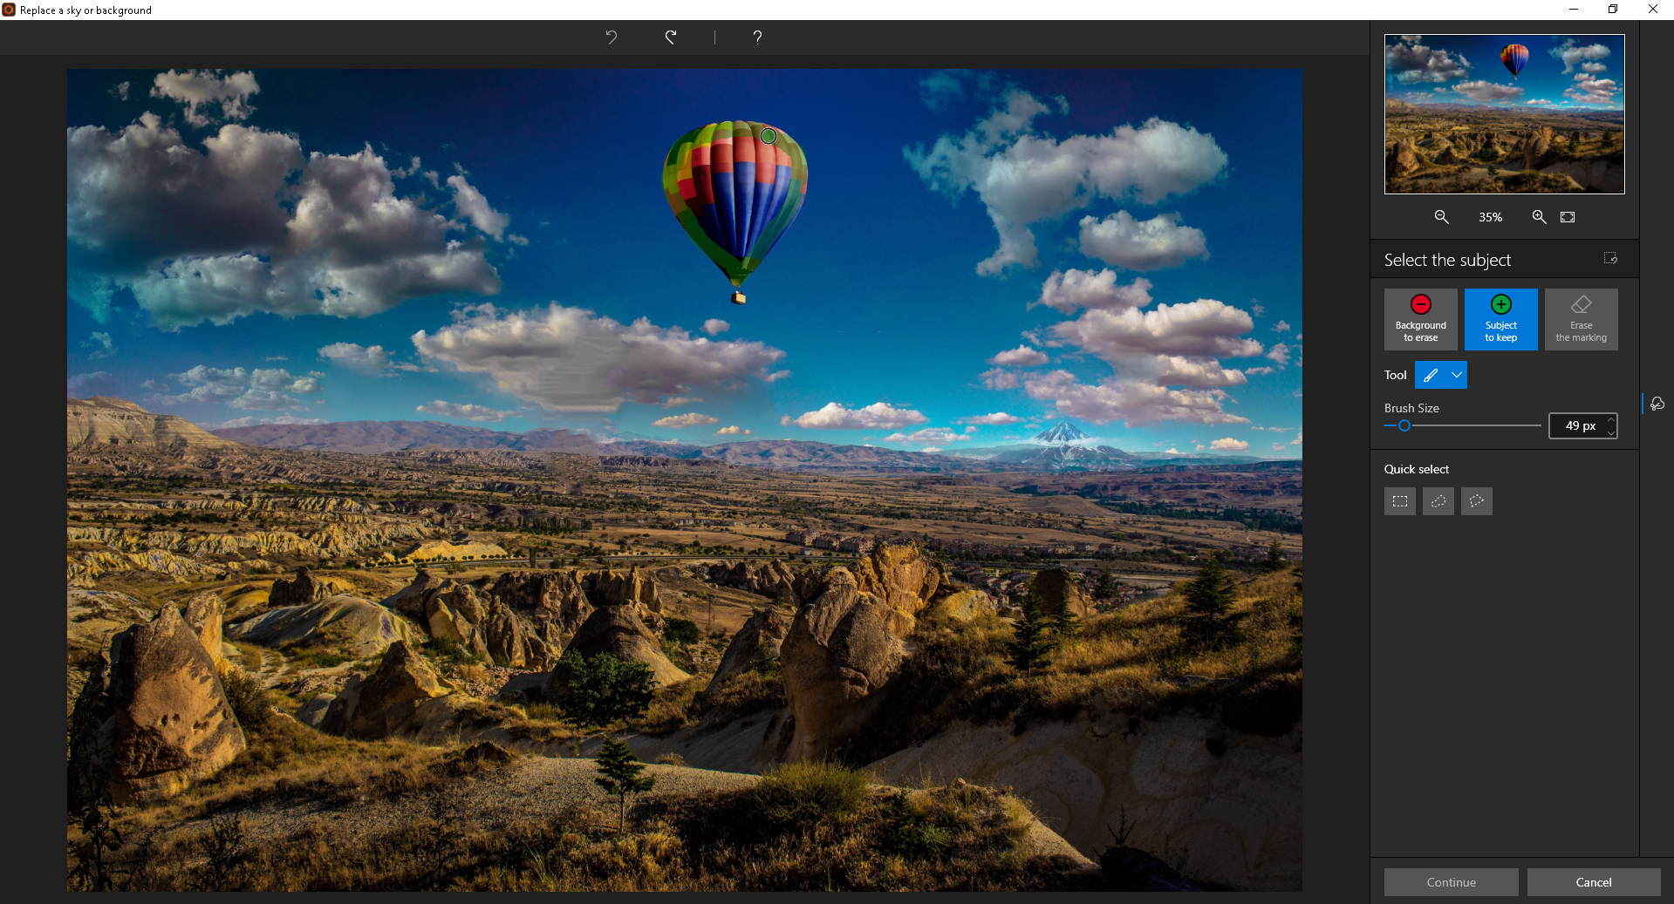Click the zoom in magnifier icon
The image size is (1674, 904).
click(x=1540, y=217)
